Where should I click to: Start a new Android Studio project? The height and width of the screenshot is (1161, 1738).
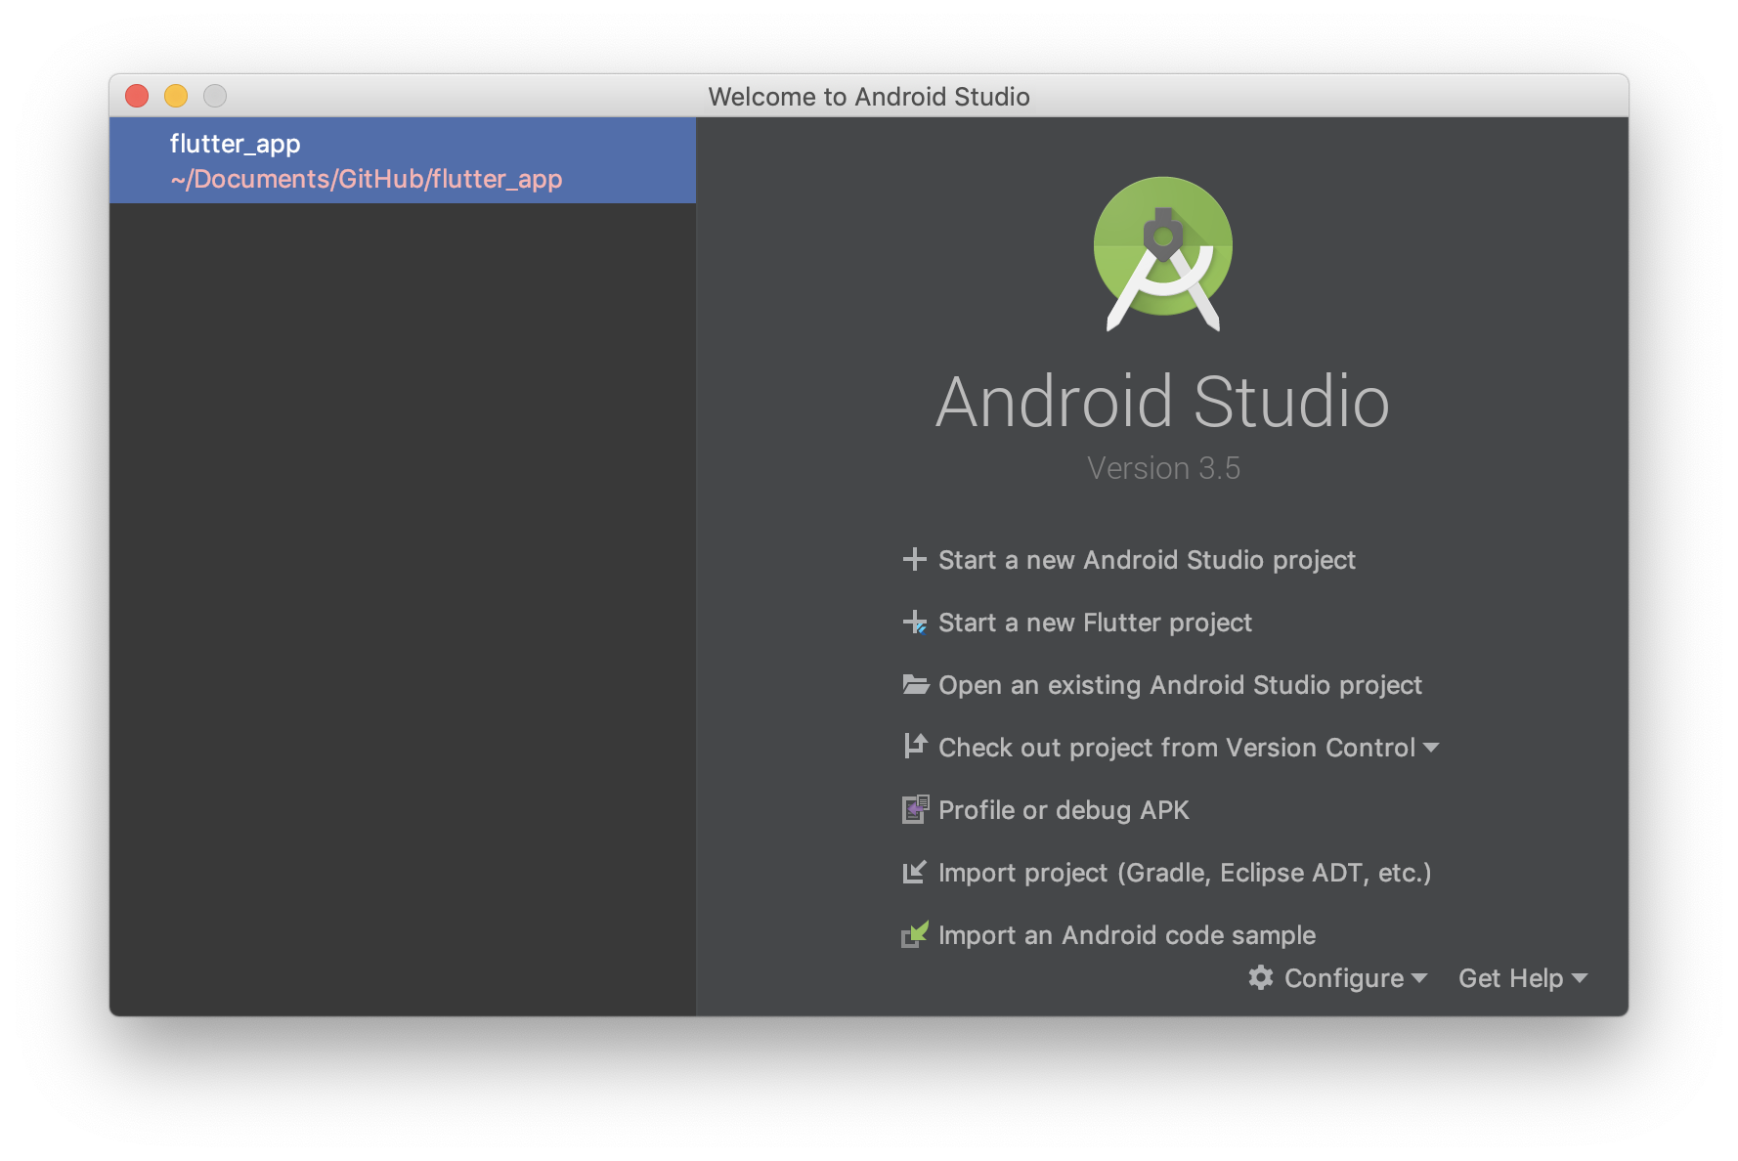[1147, 560]
